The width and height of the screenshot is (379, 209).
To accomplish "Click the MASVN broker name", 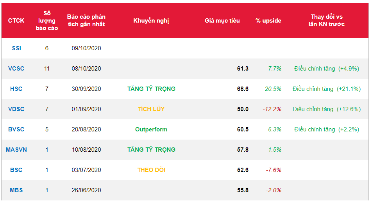I will [x=16, y=150].
